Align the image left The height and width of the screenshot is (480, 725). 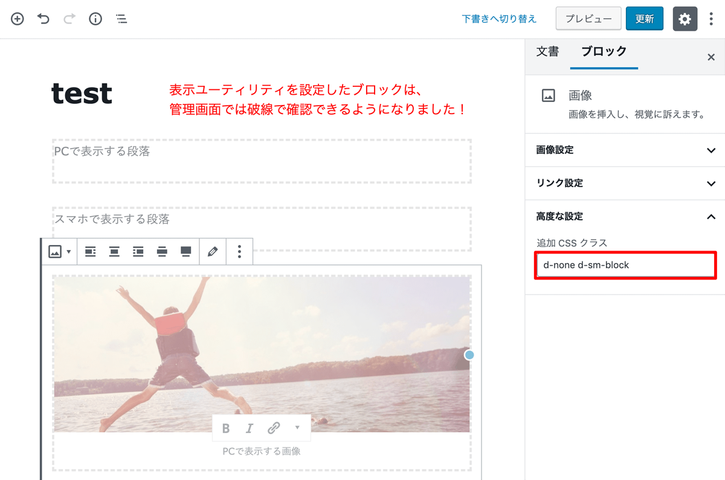point(91,252)
